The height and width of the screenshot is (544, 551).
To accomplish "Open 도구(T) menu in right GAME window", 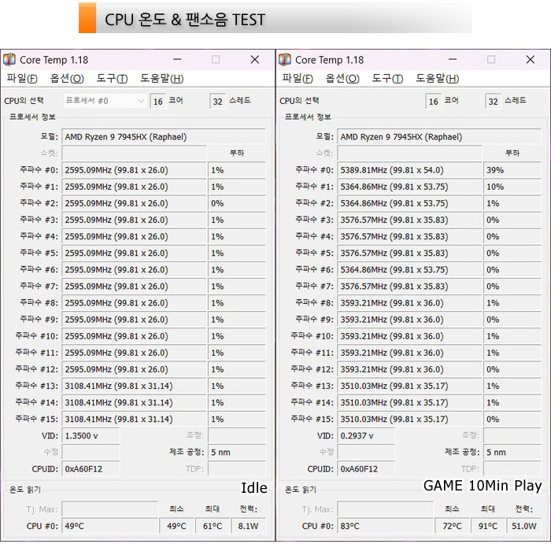I will 387,78.
